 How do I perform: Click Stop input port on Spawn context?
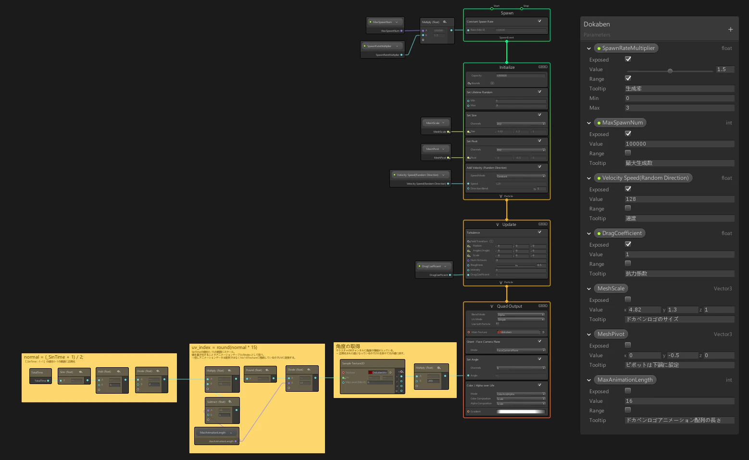pos(521,9)
